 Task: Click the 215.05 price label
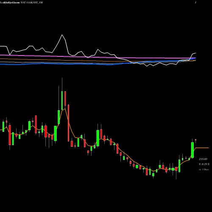coord(203,159)
